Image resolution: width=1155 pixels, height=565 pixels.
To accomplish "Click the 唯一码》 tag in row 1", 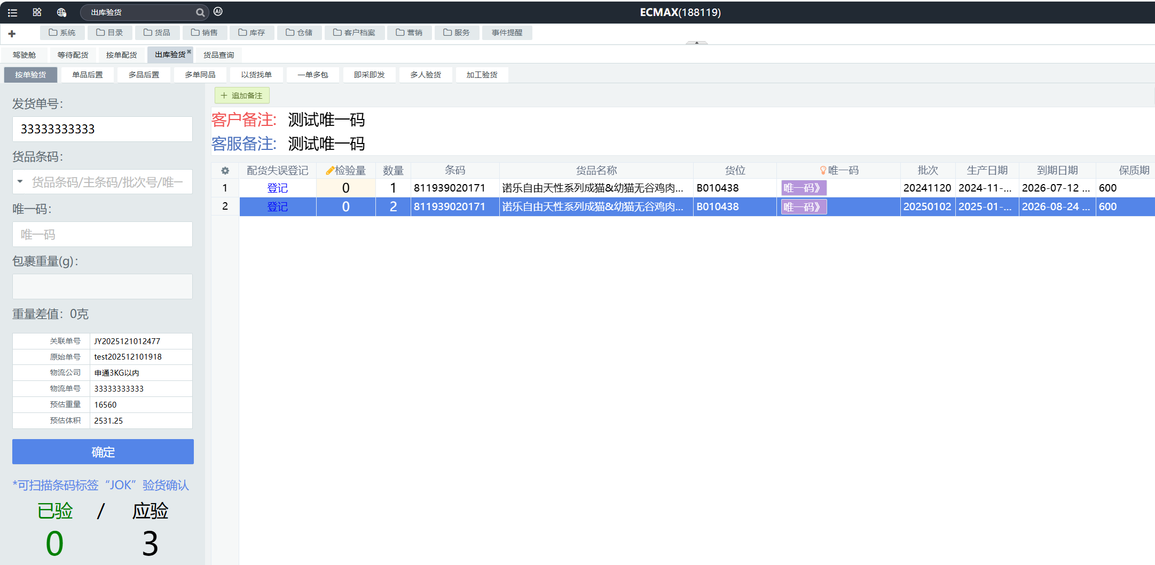I will coord(804,188).
